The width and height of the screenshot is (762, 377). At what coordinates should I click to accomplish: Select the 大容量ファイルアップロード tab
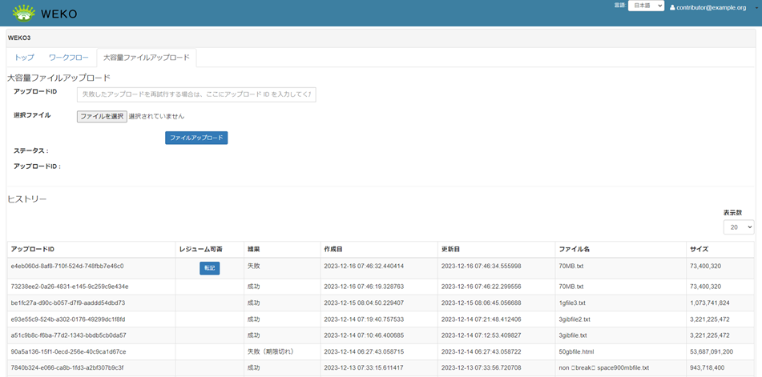[x=147, y=58]
